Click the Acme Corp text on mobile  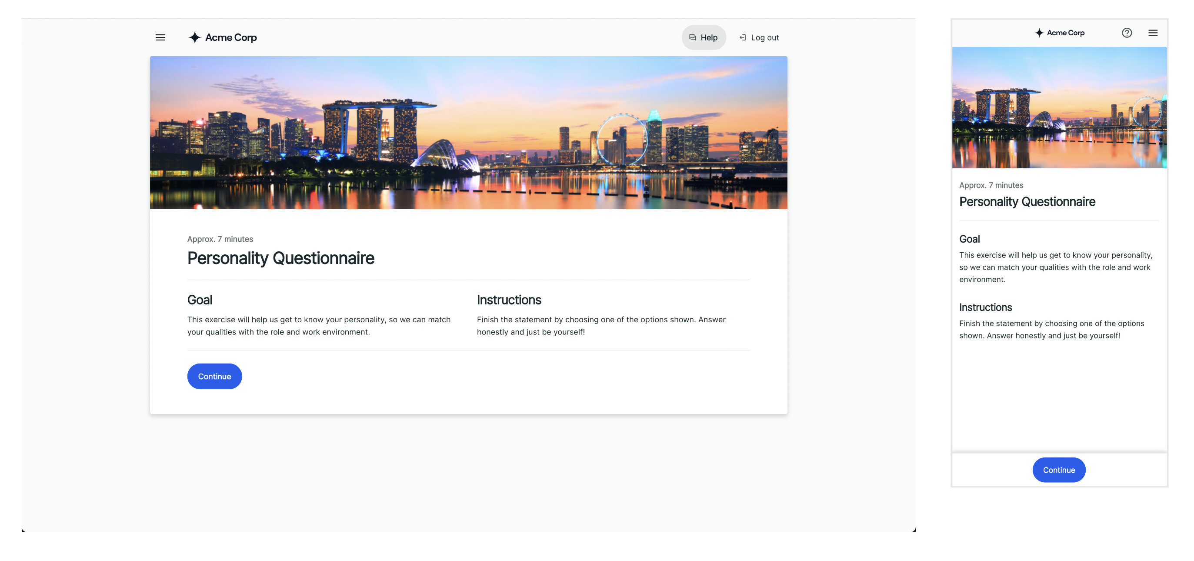1065,33
